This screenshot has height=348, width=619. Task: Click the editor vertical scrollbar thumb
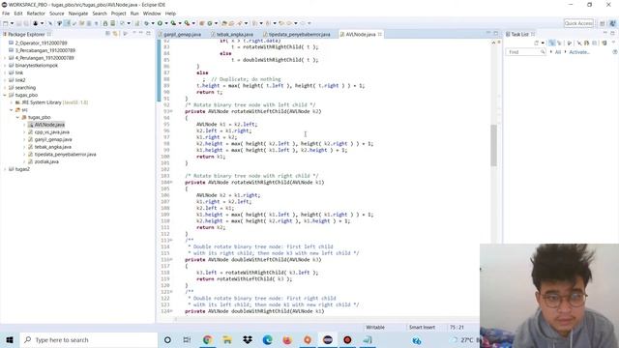(x=493, y=145)
